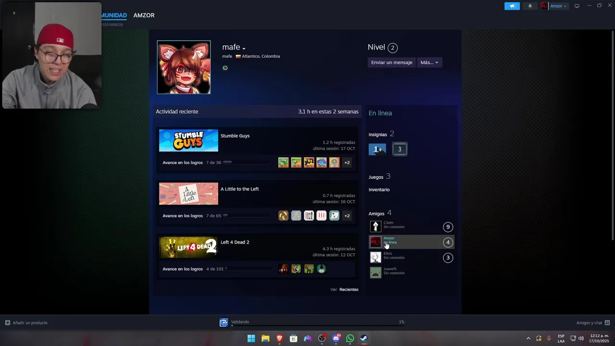Click fourth Left 4 Dead 2 achievement icon

[321, 269]
